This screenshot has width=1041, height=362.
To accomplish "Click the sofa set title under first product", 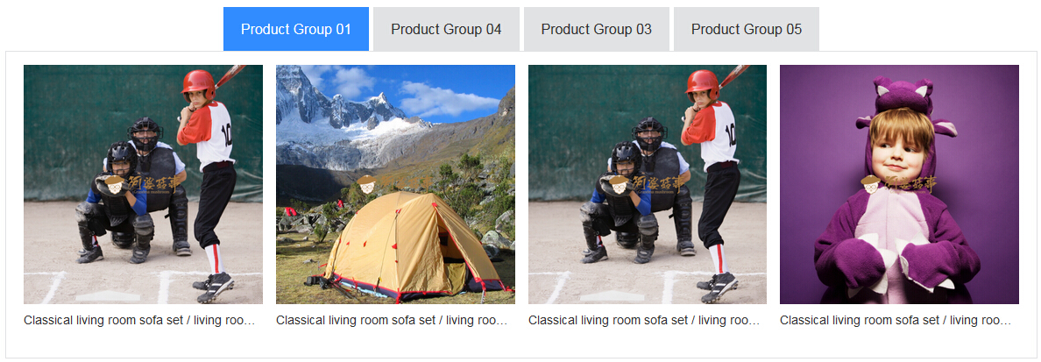I will (x=139, y=320).
